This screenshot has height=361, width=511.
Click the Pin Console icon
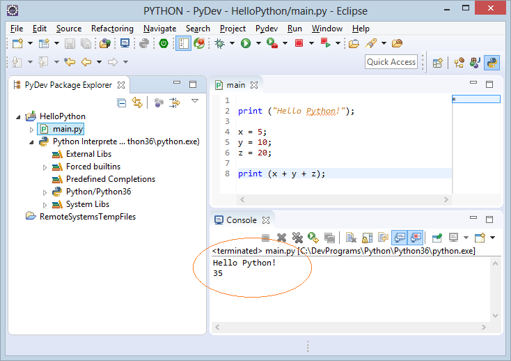click(x=437, y=238)
